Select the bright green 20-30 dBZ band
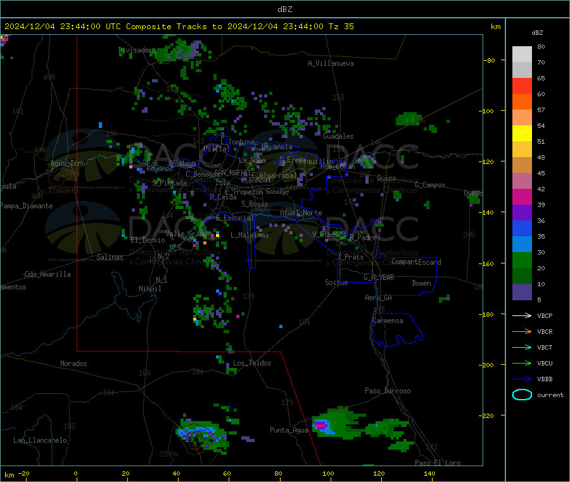Viewport: 570px width, 482px height. click(x=522, y=260)
